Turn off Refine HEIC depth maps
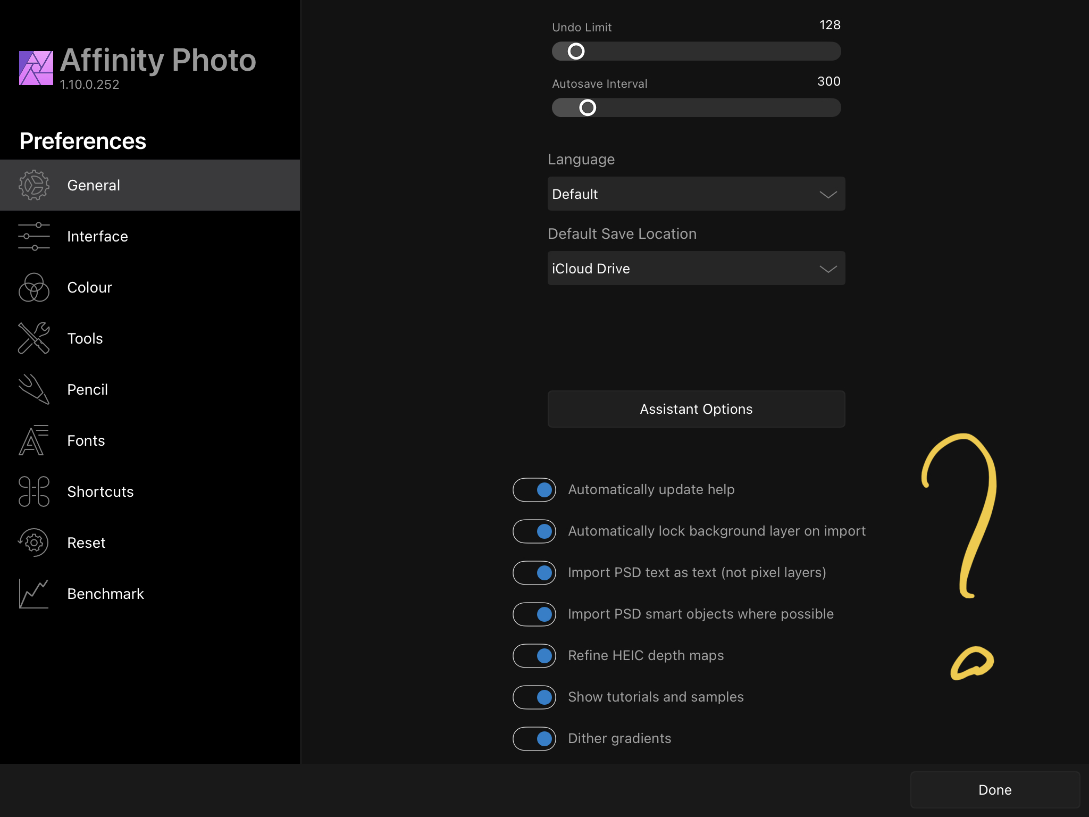Image resolution: width=1089 pixels, height=817 pixels. coord(534,656)
